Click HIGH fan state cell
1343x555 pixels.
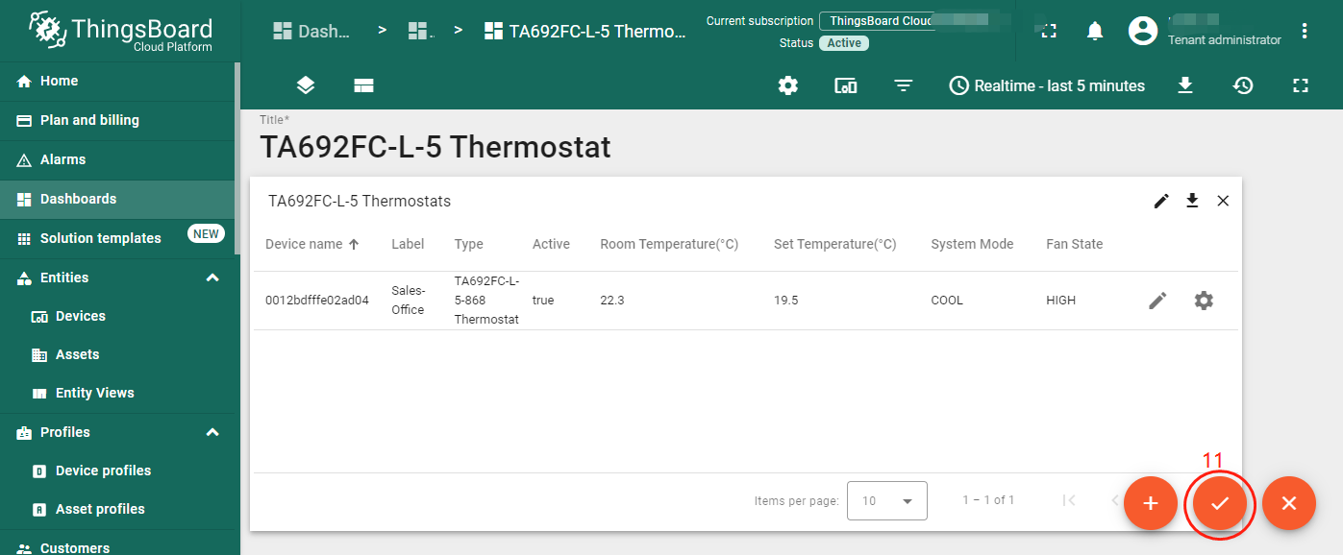click(x=1061, y=301)
